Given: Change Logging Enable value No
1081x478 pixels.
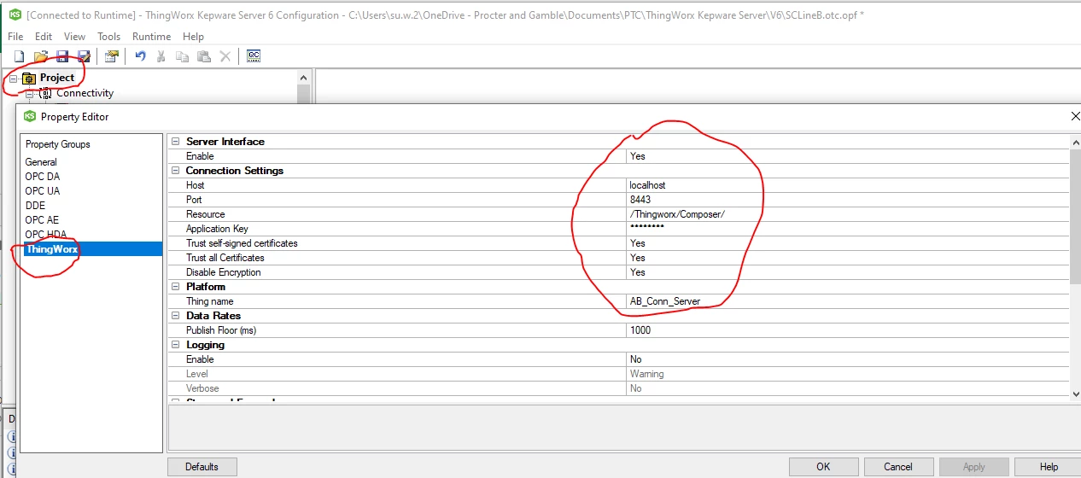Looking at the screenshot, I should 847,359.
